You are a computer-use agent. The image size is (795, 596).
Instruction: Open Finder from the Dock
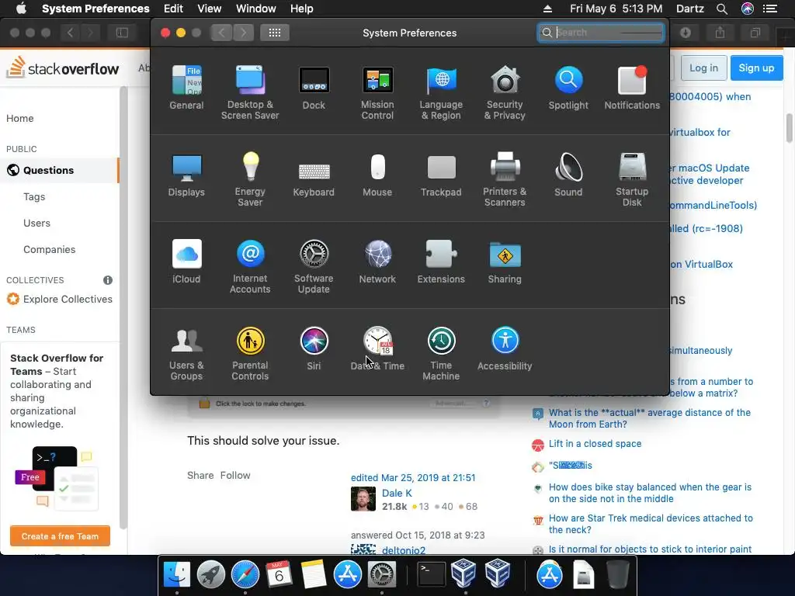(176, 575)
